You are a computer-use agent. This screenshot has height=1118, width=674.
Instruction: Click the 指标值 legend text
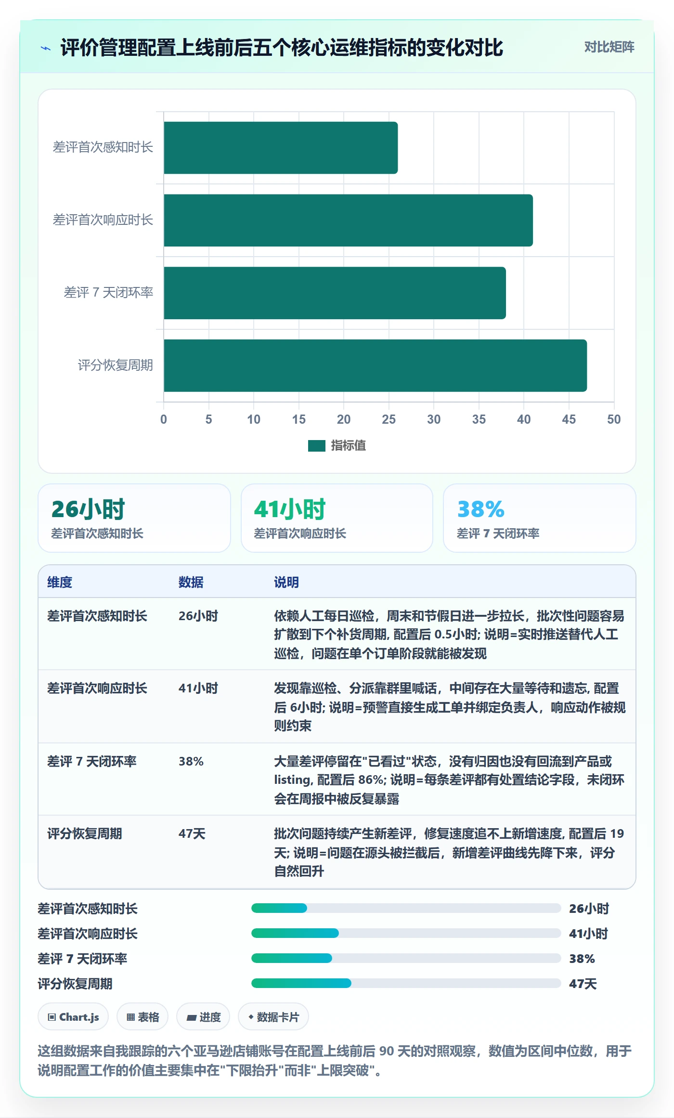pos(348,446)
